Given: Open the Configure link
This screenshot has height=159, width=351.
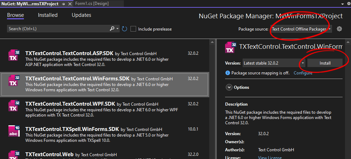Looking at the screenshot, I should click(303, 73).
